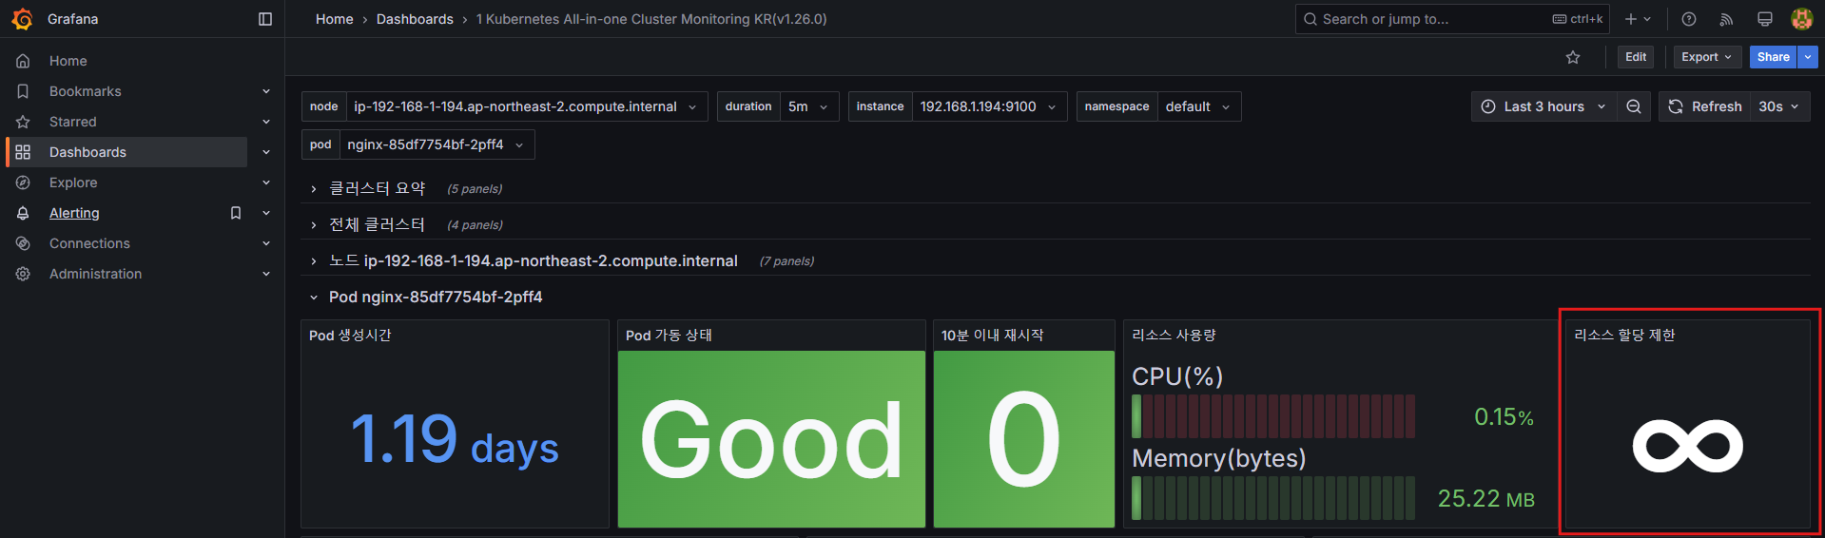Viewport: 1825px width, 538px height.
Task: Click the Bookmarks icon in sidebar
Action: tap(23, 91)
